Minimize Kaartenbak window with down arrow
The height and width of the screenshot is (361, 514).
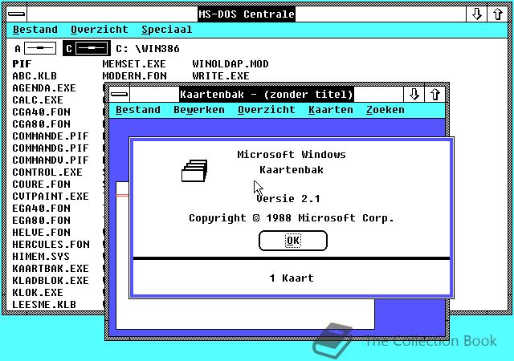click(x=414, y=95)
